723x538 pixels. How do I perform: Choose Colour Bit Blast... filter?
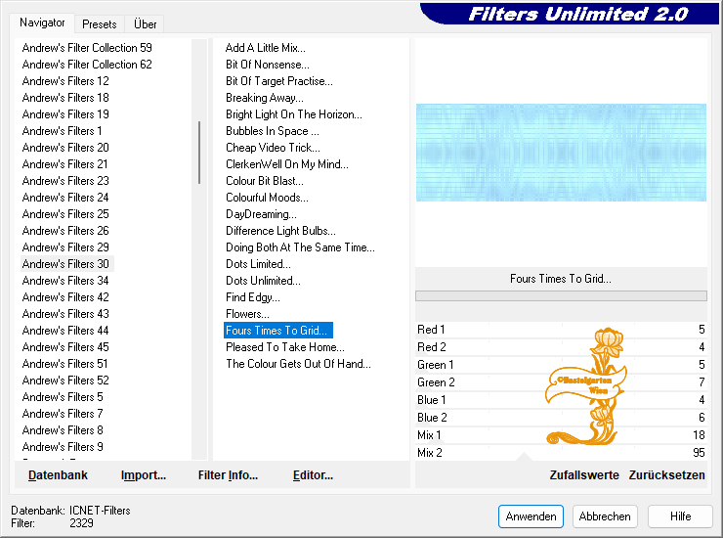click(x=264, y=181)
